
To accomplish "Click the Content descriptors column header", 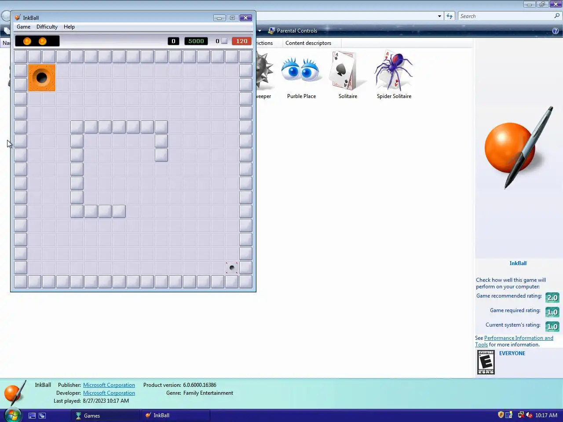I will coord(308,43).
